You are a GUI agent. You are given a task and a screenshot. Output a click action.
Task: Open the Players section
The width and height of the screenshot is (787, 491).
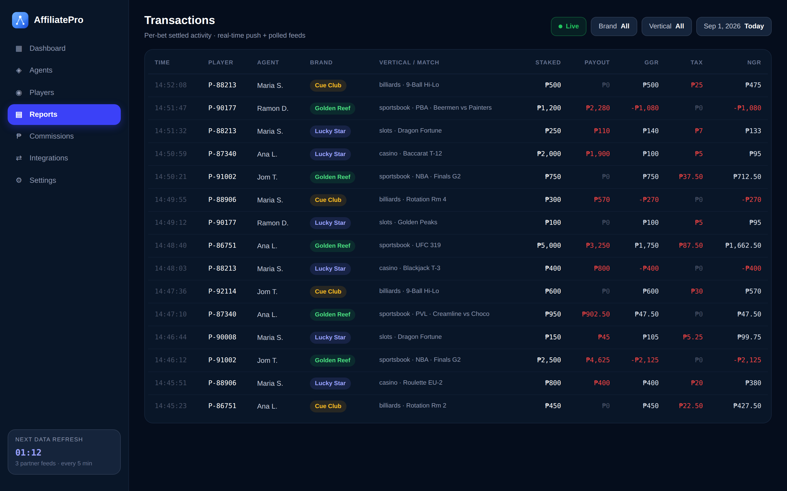[64, 92]
